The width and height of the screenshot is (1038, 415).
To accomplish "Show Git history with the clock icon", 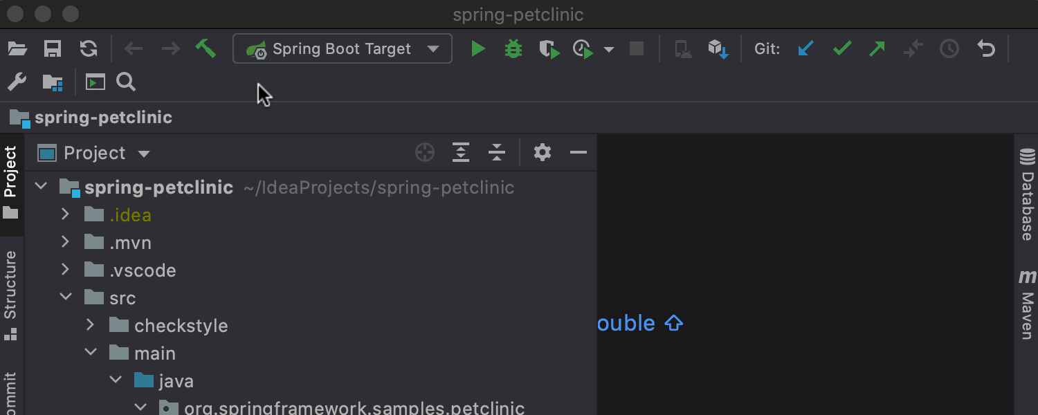I will click(949, 49).
